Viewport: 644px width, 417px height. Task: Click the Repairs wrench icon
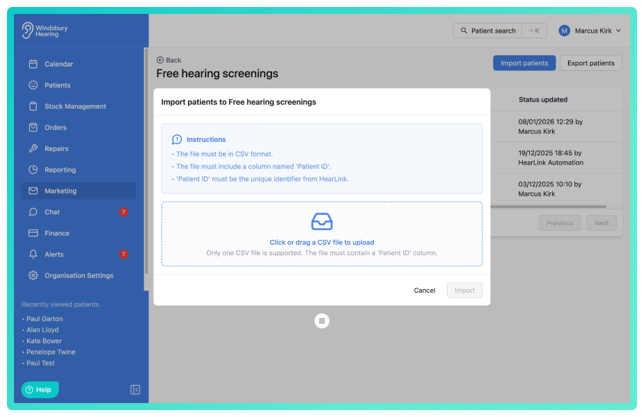(x=33, y=149)
